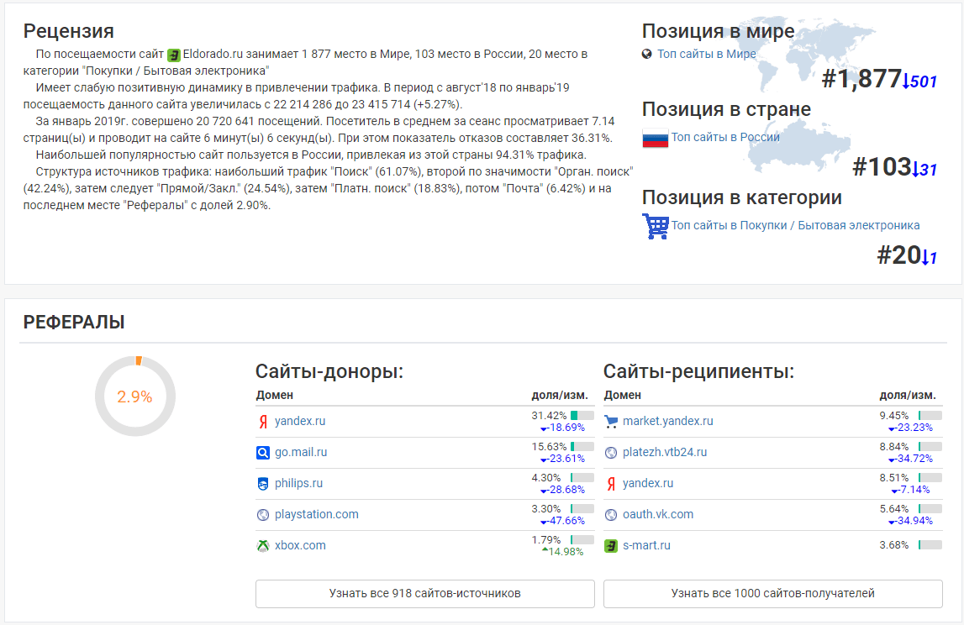Click the shopping cart category icon

tap(656, 226)
